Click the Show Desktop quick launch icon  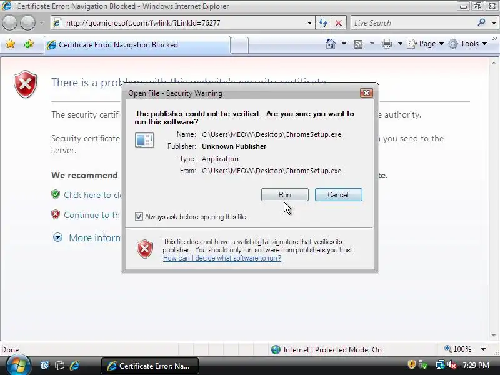45,366
